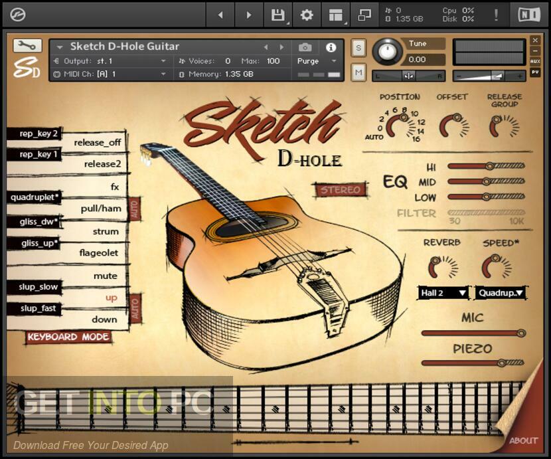The image size is (551, 459).
Task: Open the Hall 2 reverb dropdown
Action: pos(443,292)
